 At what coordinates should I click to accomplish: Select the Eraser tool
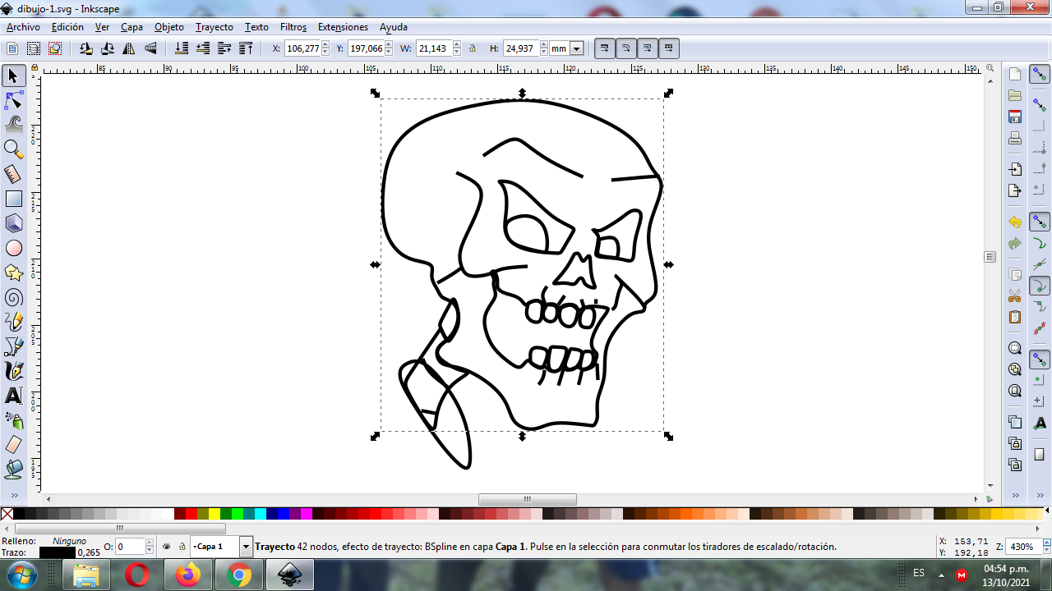13,445
